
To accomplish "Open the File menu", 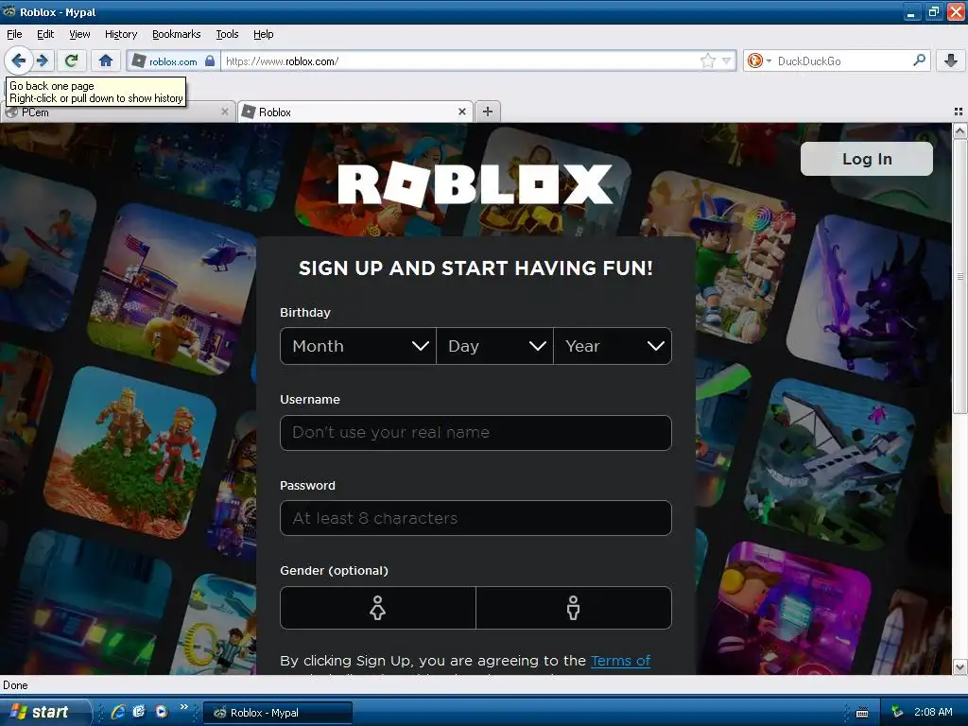I will point(14,34).
